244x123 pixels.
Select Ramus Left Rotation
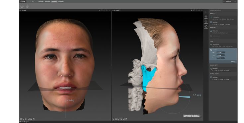coord(223,69)
